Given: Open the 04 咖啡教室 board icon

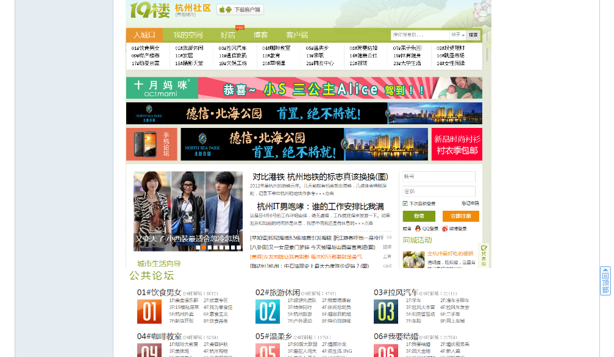Looking at the screenshot, I should coord(149,350).
